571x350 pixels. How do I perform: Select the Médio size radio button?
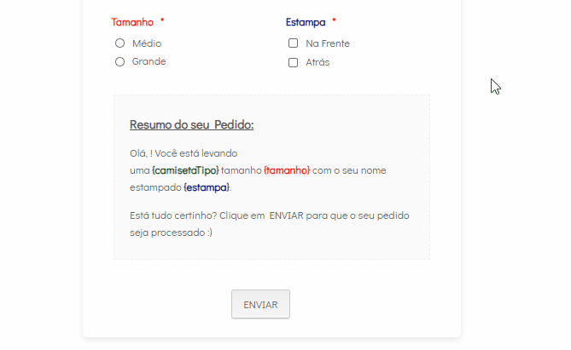pyautogui.click(x=120, y=43)
